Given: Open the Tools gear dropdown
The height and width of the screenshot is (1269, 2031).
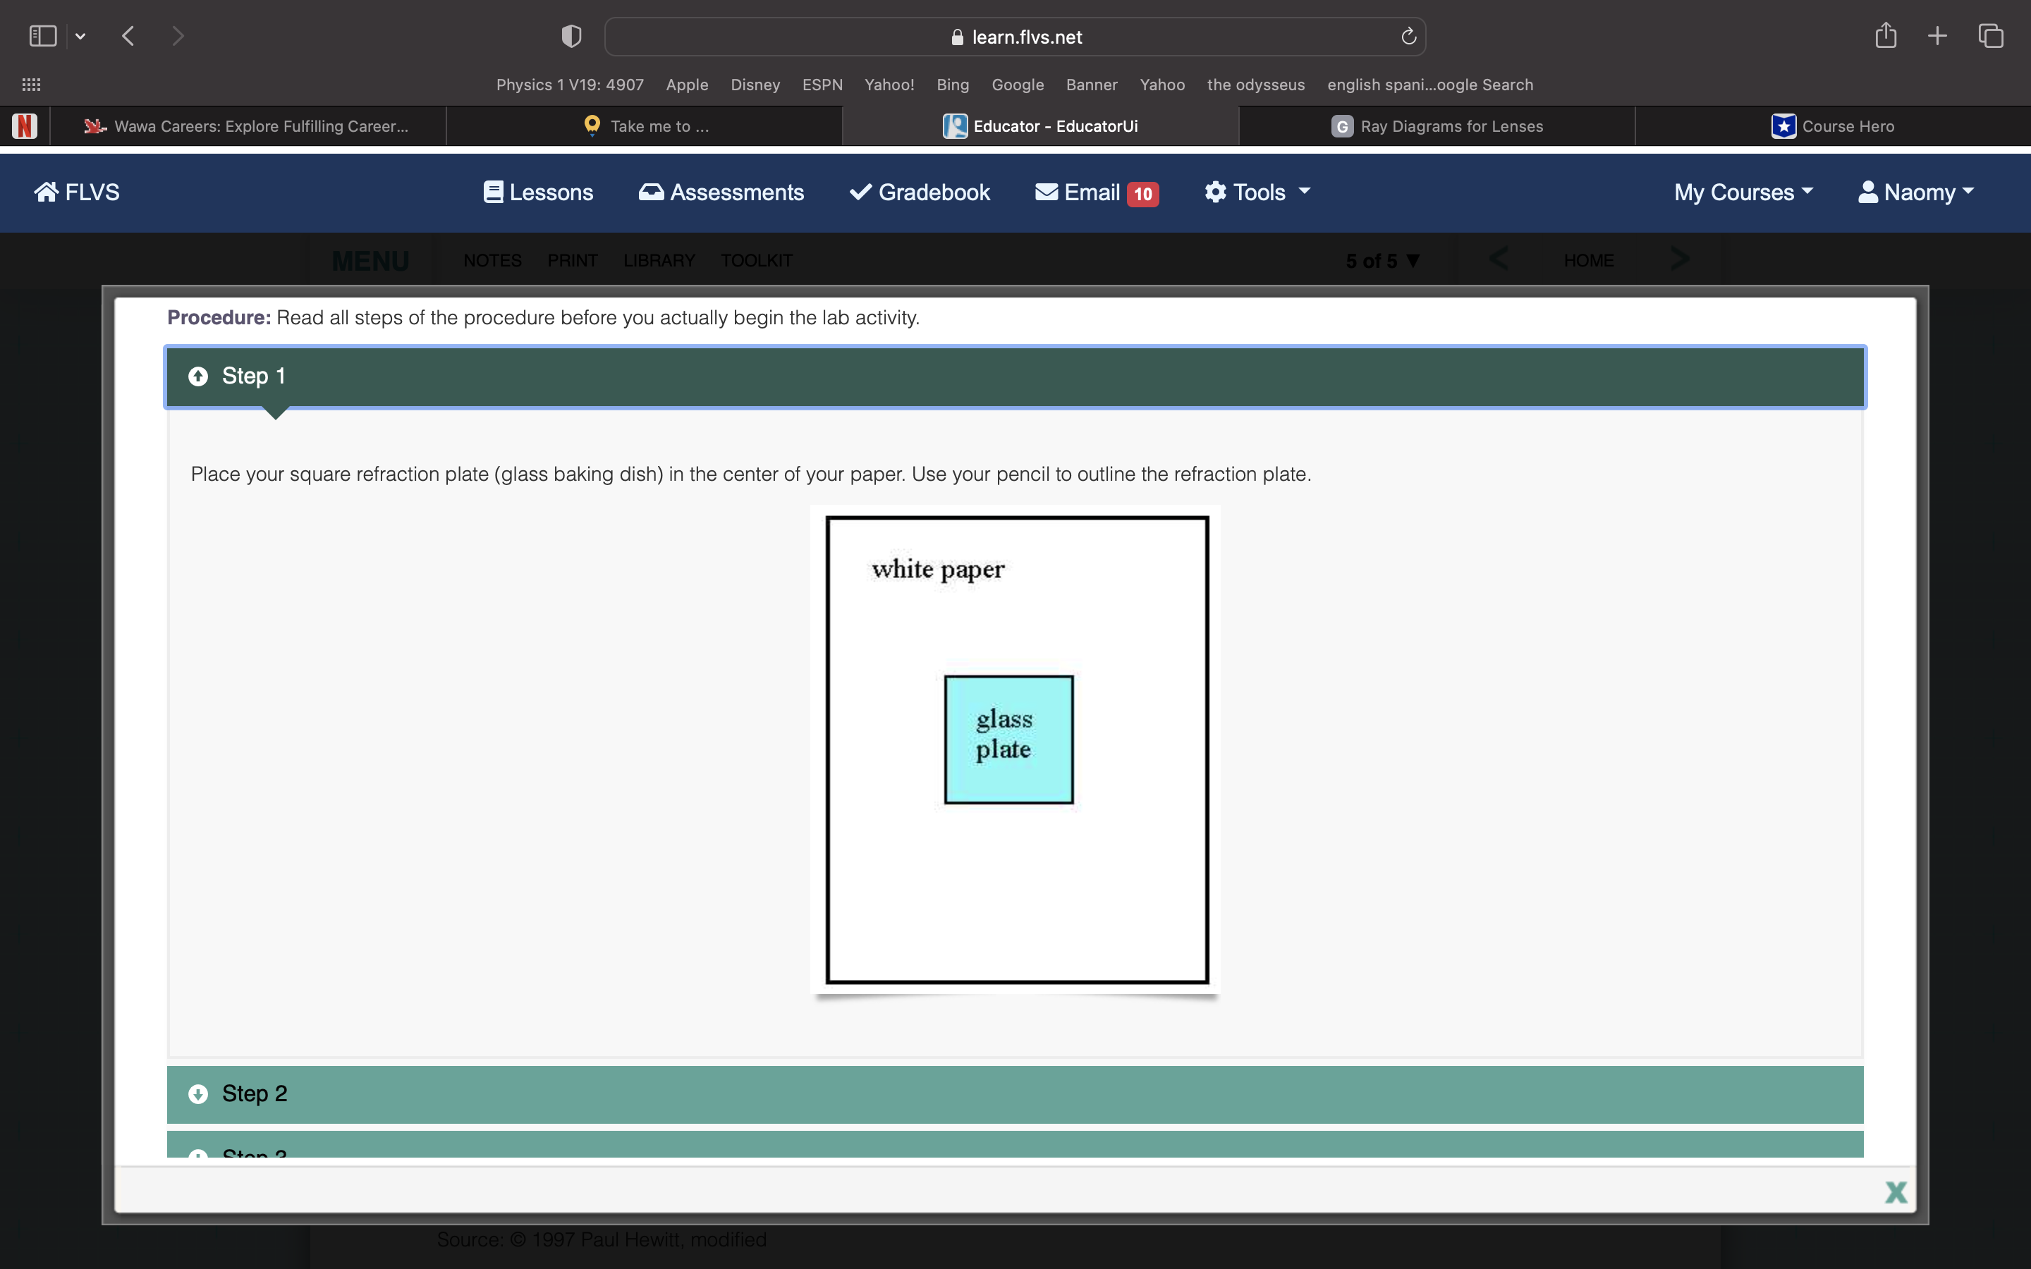Looking at the screenshot, I should (x=1257, y=192).
